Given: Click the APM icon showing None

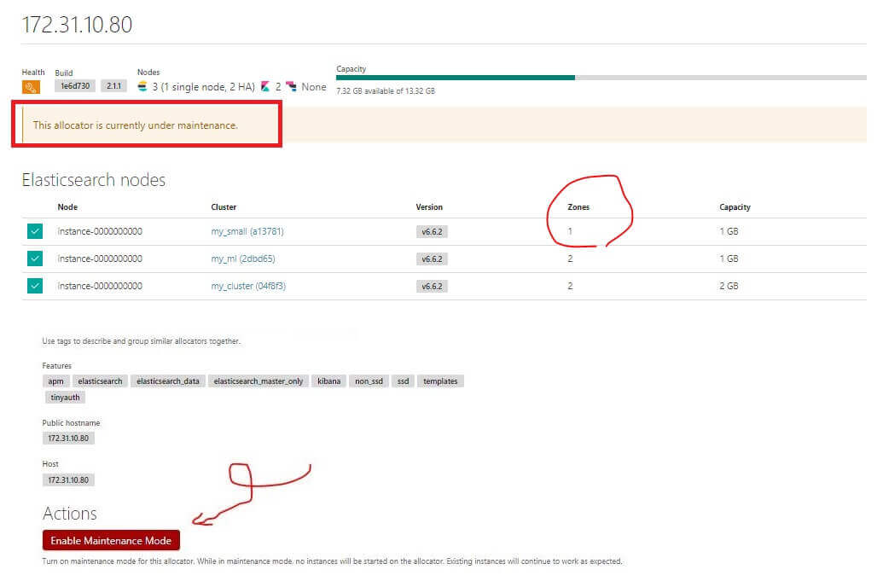Looking at the screenshot, I should coord(292,87).
